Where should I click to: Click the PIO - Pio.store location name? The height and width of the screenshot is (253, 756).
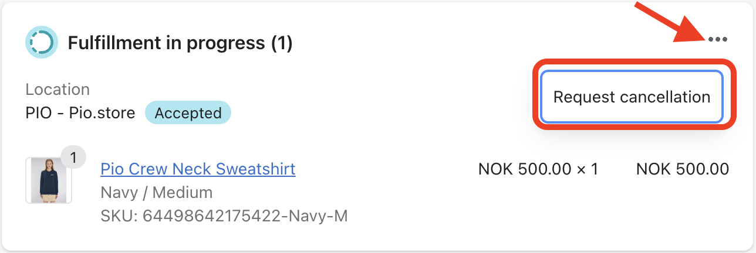[80, 113]
